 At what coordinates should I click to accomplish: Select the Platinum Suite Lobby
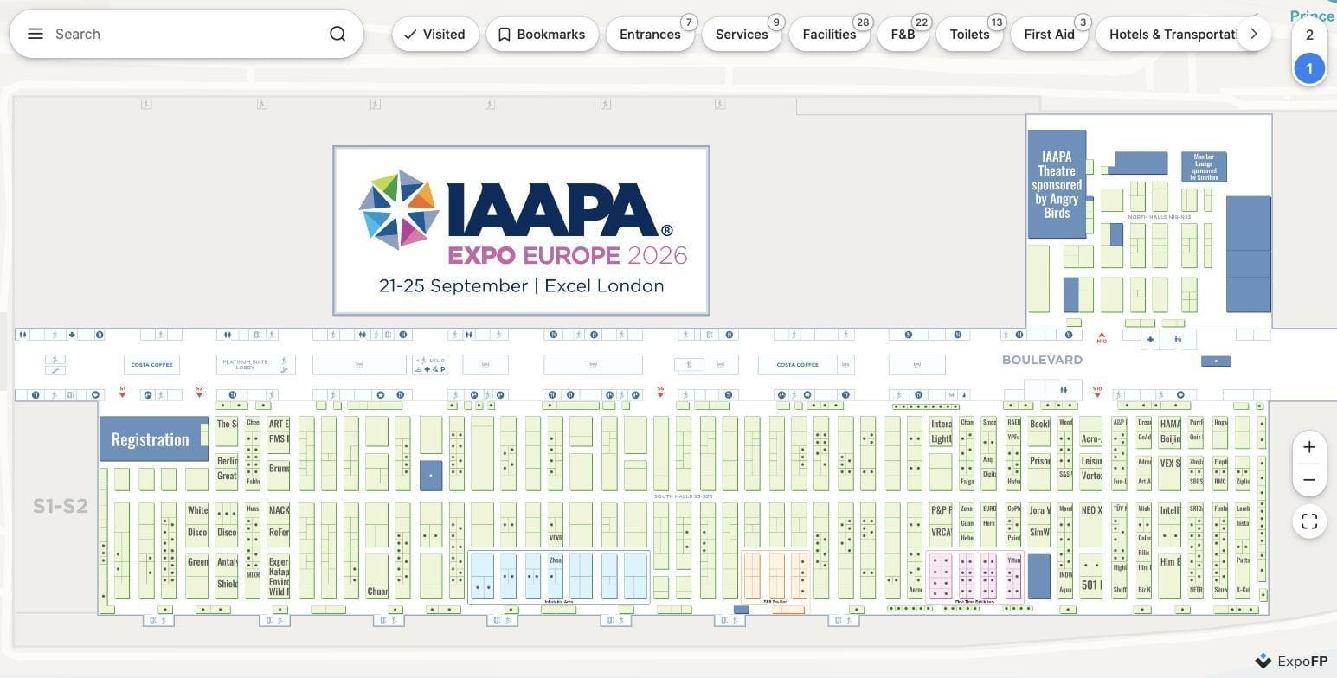[x=255, y=365]
